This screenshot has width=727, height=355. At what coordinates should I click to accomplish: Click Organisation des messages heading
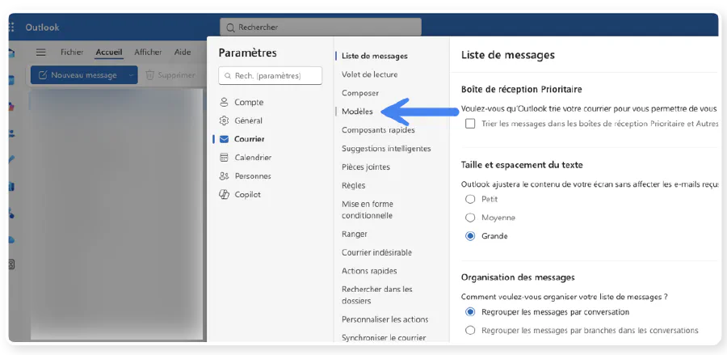click(518, 277)
